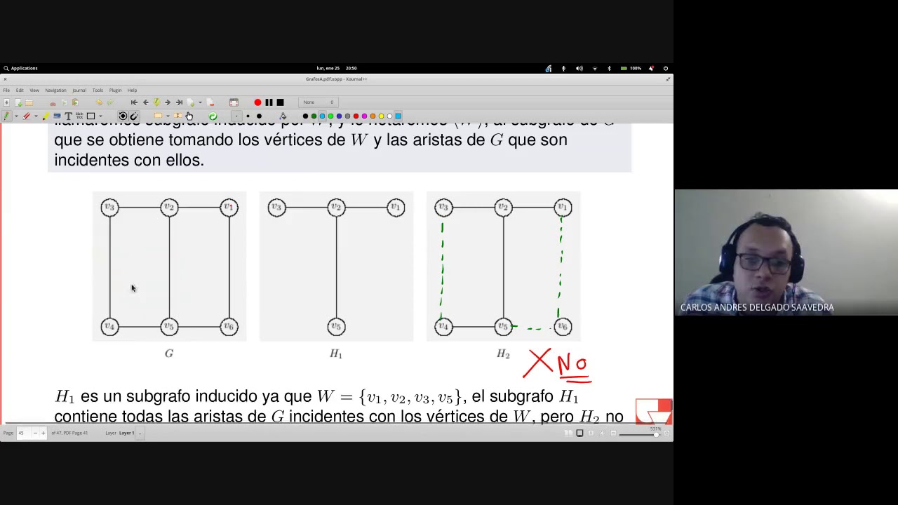Open the Plugin menu

[x=115, y=90]
